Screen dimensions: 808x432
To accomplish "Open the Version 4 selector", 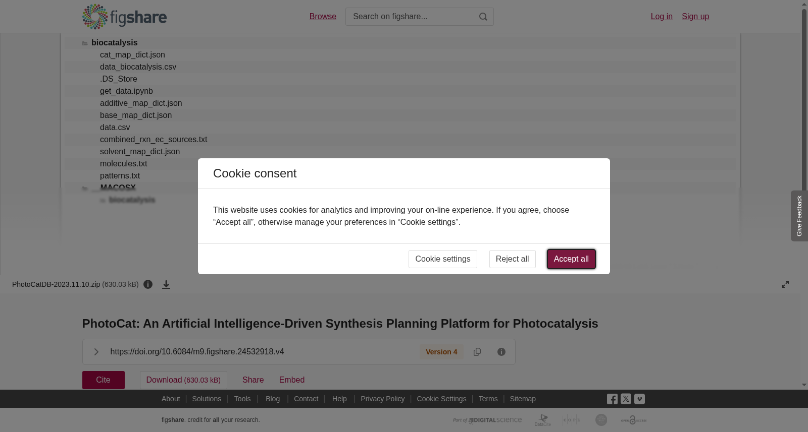I will pos(441,352).
